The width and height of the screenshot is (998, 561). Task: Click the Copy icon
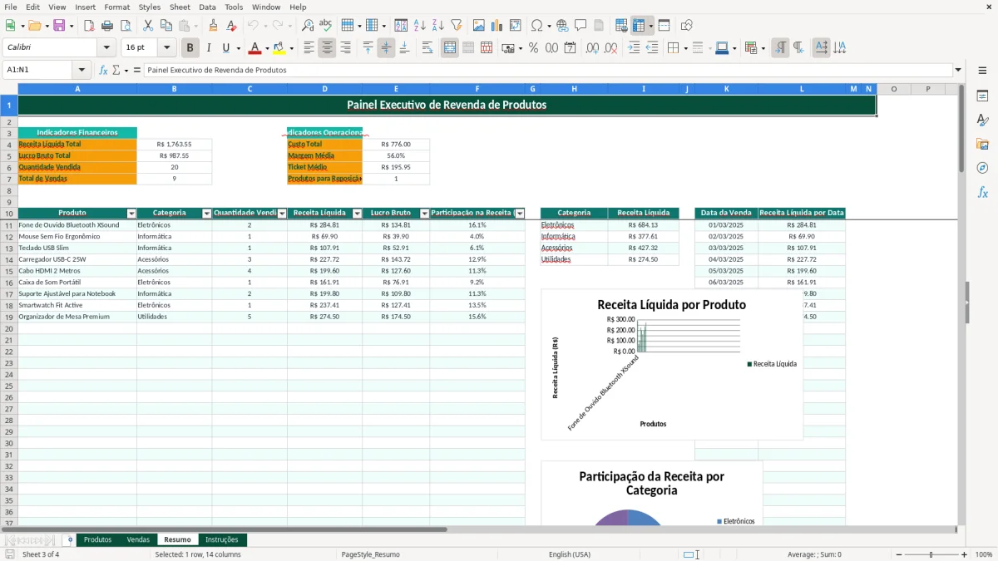pyautogui.click(x=165, y=26)
